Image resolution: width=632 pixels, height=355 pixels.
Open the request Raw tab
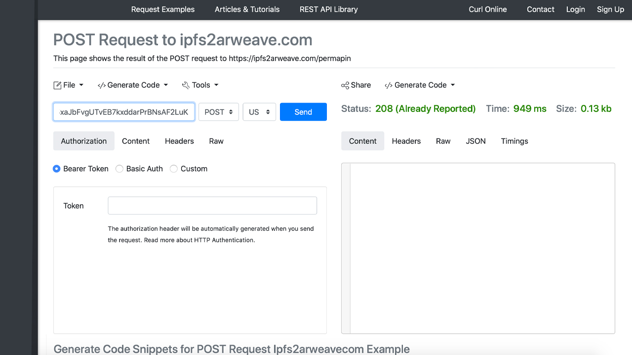click(x=216, y=141)
